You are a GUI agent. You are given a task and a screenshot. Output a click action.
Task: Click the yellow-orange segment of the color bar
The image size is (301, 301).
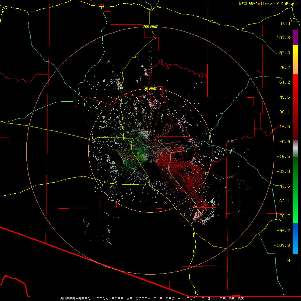tap(295, 60)
